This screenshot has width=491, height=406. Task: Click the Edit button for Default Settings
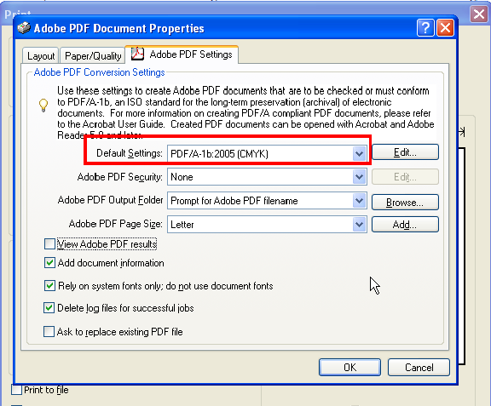[x=405, y=152]
